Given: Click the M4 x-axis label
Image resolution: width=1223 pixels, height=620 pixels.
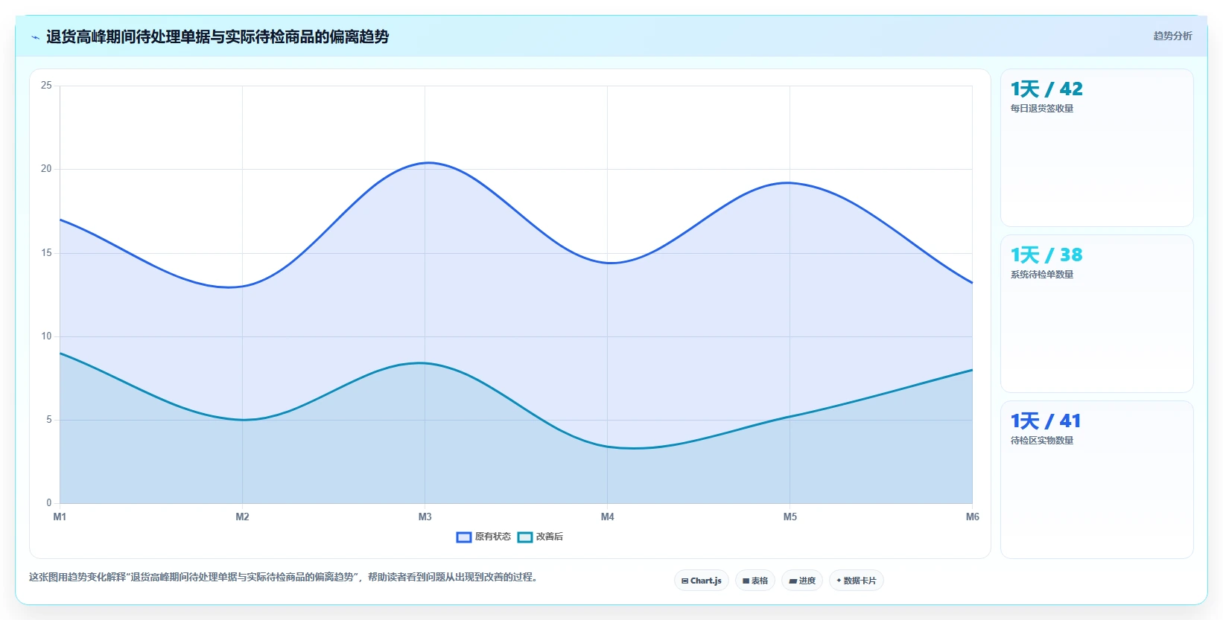Looking at the screenshot, I should (x=608, y=517).
